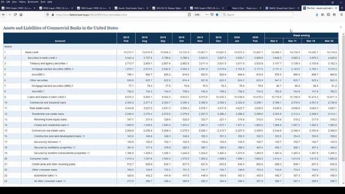Reset the 120% zoom level badge

pos(197,15)
